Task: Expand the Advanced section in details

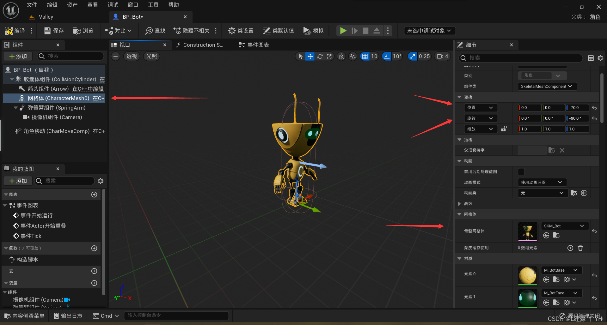Action: [x=459, y=204]
